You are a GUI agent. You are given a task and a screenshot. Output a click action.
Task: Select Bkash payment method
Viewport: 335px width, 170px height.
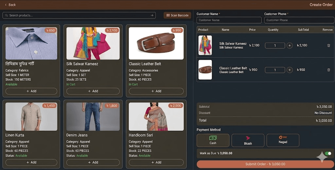pos(248,140)
